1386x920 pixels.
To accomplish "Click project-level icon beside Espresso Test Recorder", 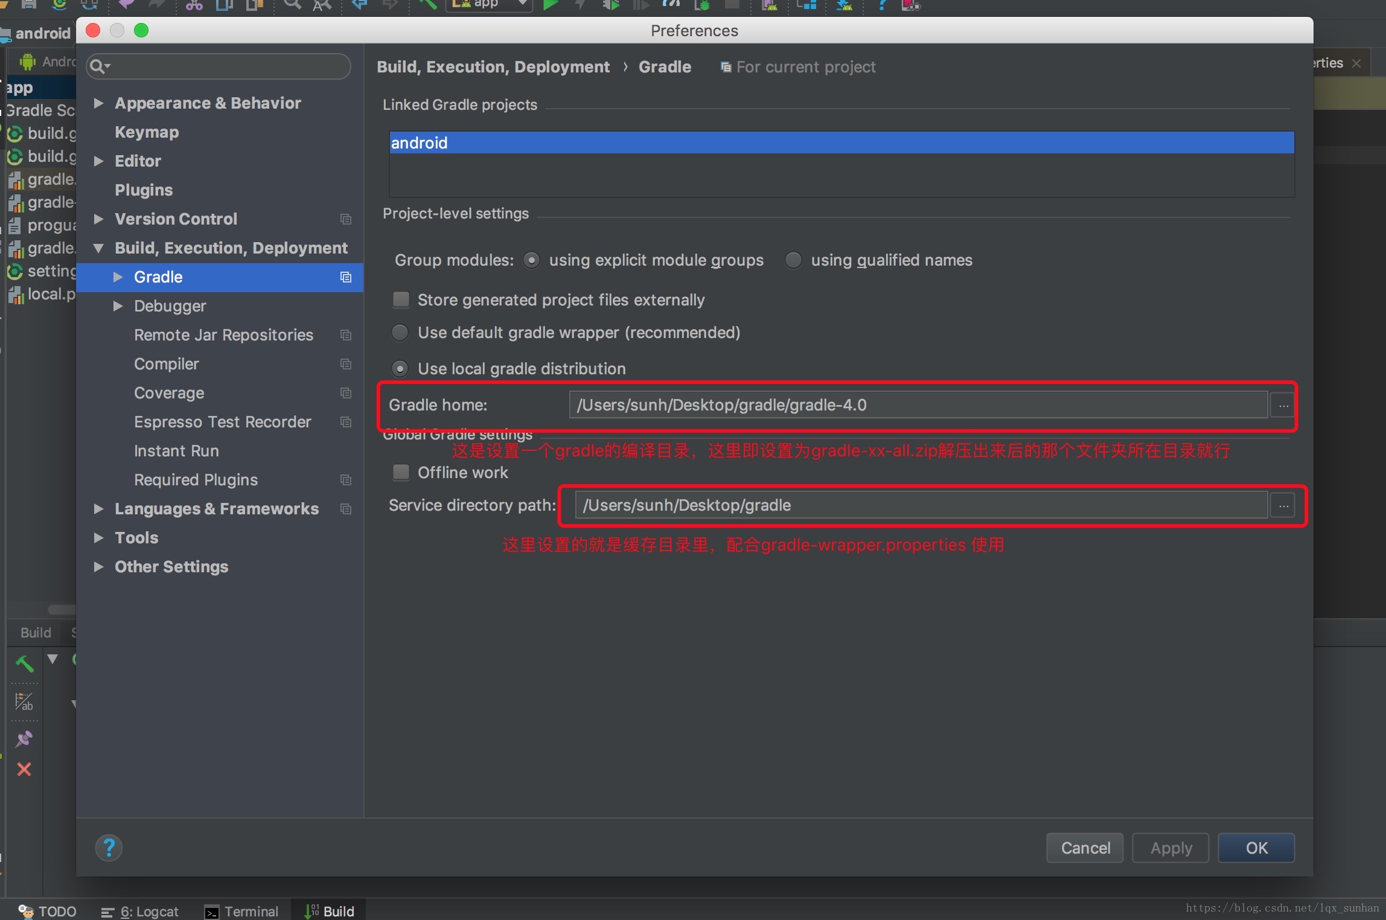I will pos(346,422).
